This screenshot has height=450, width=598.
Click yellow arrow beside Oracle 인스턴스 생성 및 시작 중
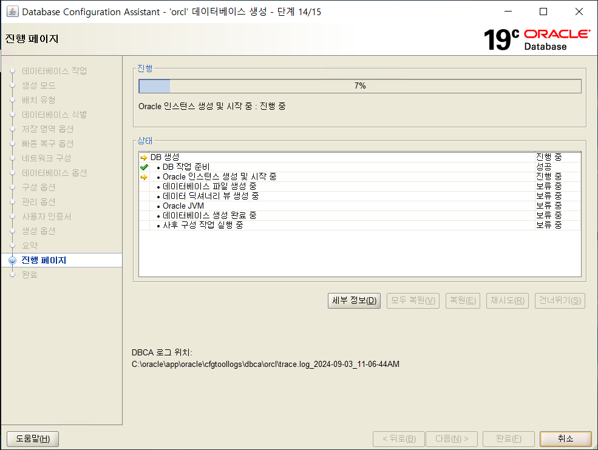pyautogui.click(x=144, y=177)
